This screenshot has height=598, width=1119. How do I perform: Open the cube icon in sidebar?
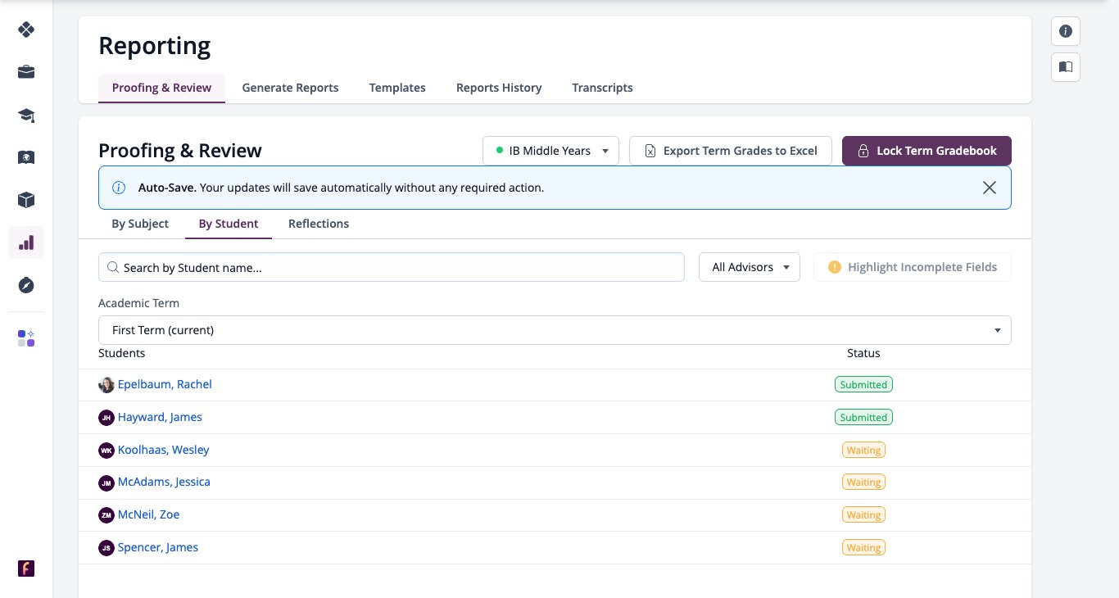pos(26,200)
